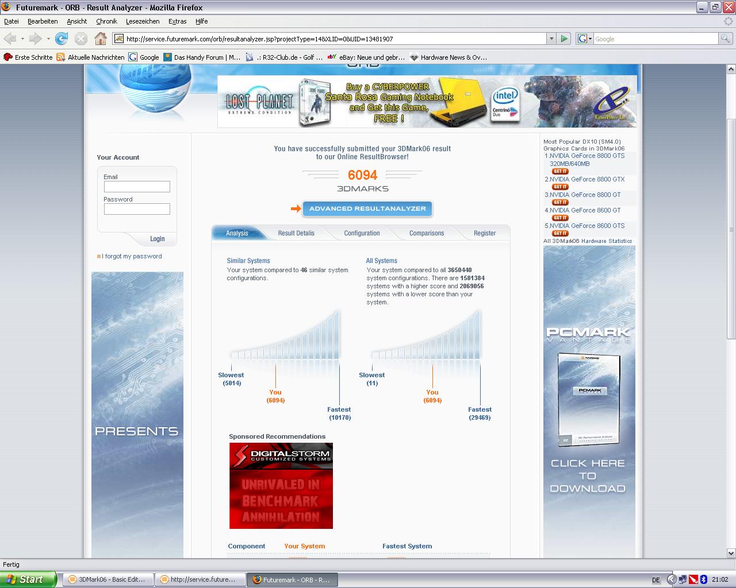
Task: Switch to 3DMark06 Basic Edition taskbar item
Action: (108, 579)
